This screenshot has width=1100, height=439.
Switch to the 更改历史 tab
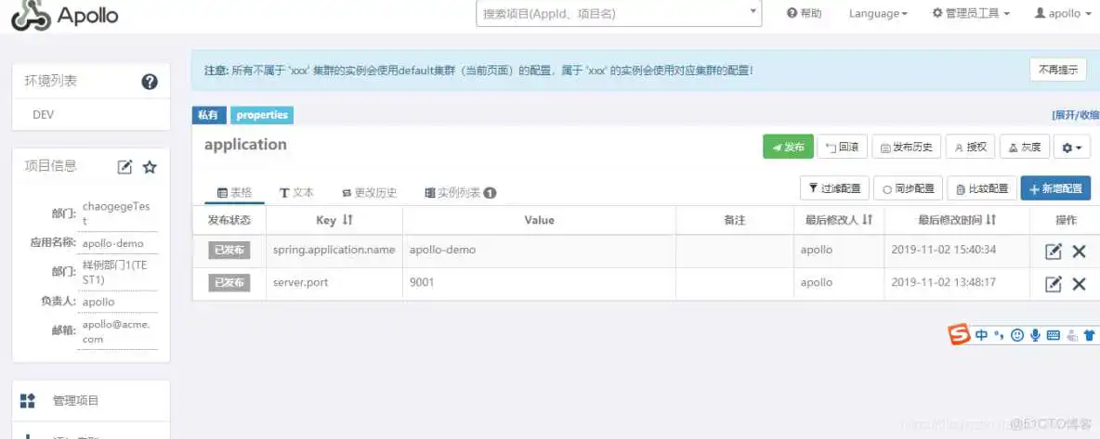(x=369, y=193)
